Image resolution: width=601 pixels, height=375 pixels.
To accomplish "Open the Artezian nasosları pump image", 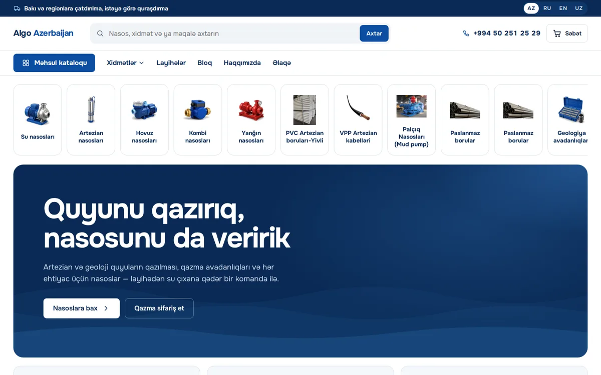I will [91, 109].
